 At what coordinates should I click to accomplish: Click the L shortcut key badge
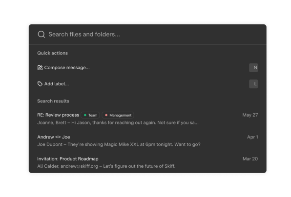[253, 84]
